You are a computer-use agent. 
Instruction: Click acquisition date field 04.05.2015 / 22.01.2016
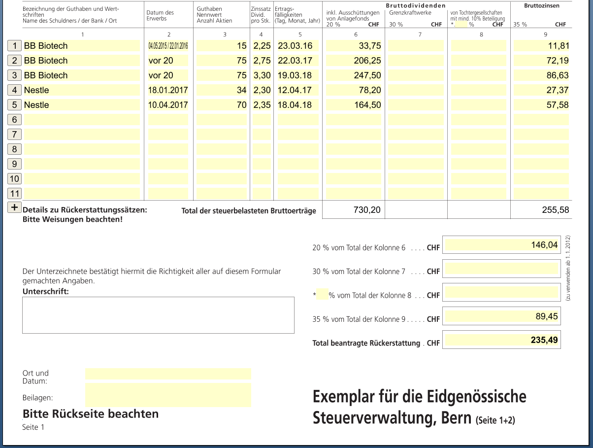point(168,46)
